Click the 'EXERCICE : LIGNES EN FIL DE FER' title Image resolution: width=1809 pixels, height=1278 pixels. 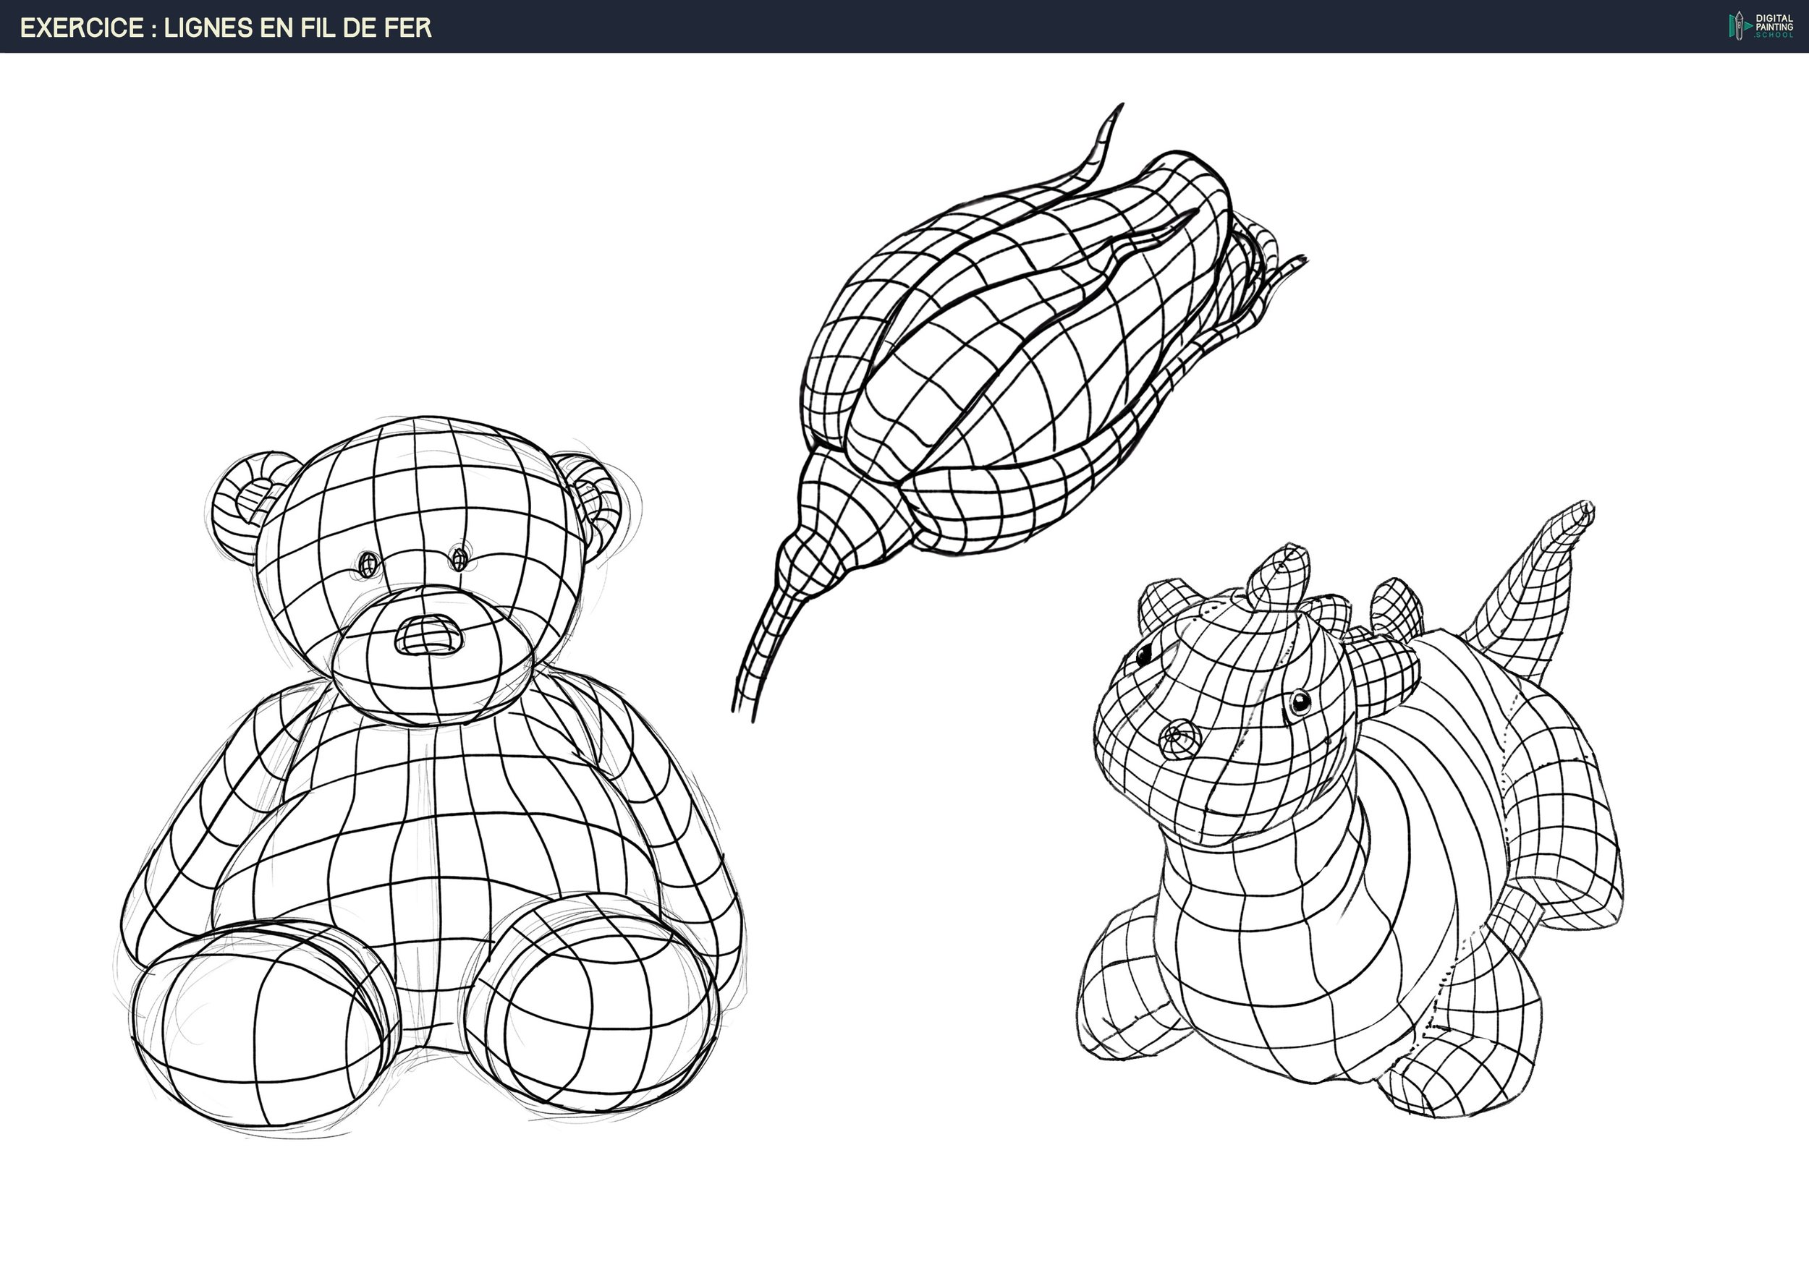[226, 28]
